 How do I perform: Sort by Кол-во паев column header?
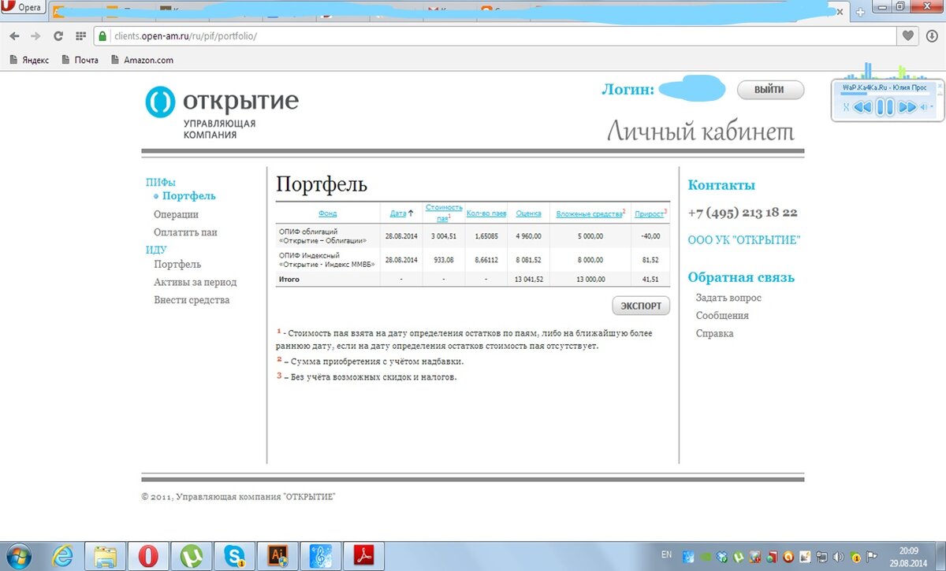pos(485,213)
